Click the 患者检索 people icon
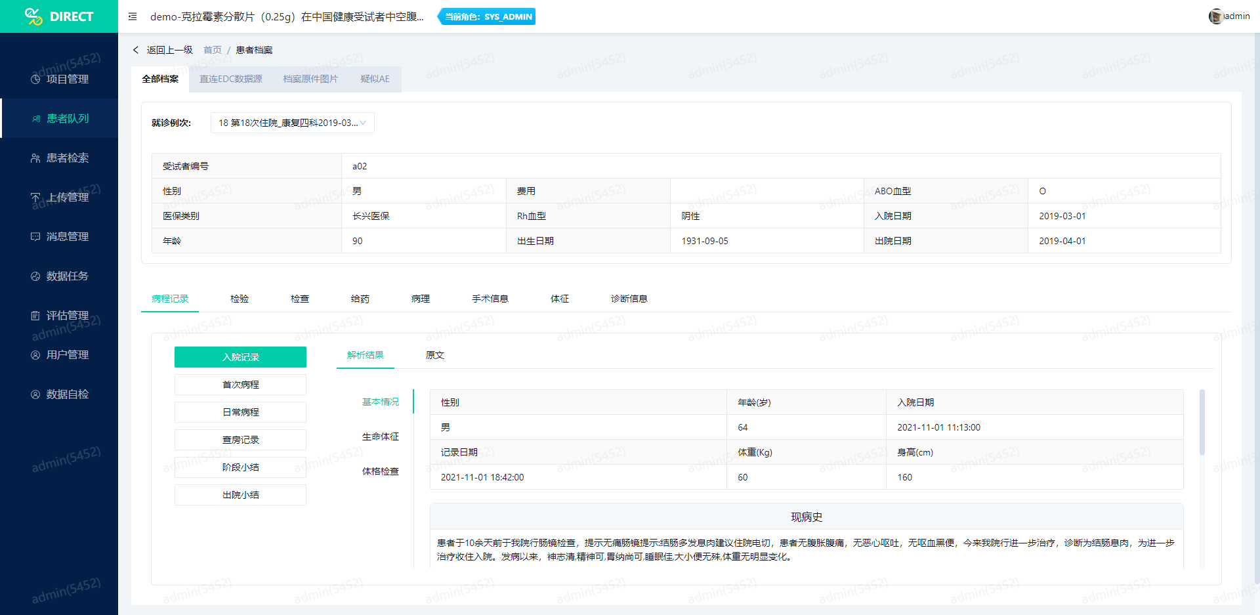 tap(35, 158)
